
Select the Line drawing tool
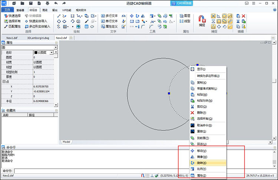[x=59, y=16]
